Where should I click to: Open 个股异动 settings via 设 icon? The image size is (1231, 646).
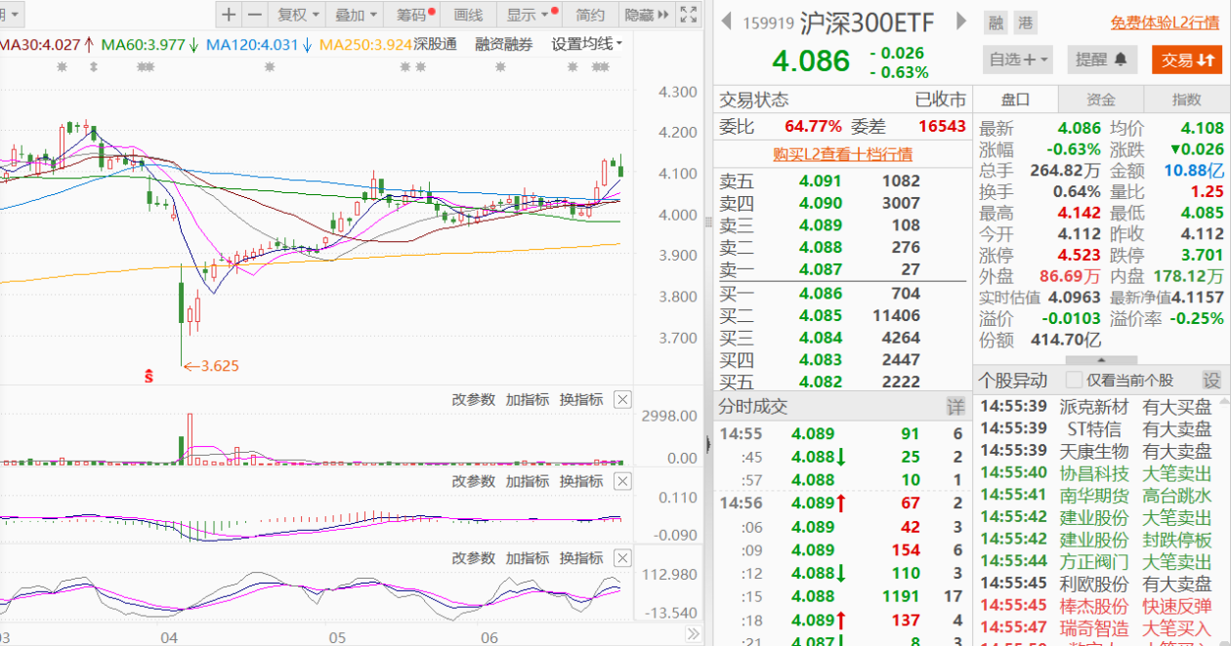pos(1211,381)
